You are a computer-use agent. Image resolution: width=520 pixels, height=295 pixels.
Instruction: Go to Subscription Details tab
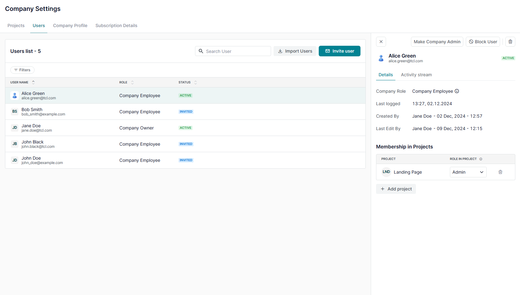[116, 26]
